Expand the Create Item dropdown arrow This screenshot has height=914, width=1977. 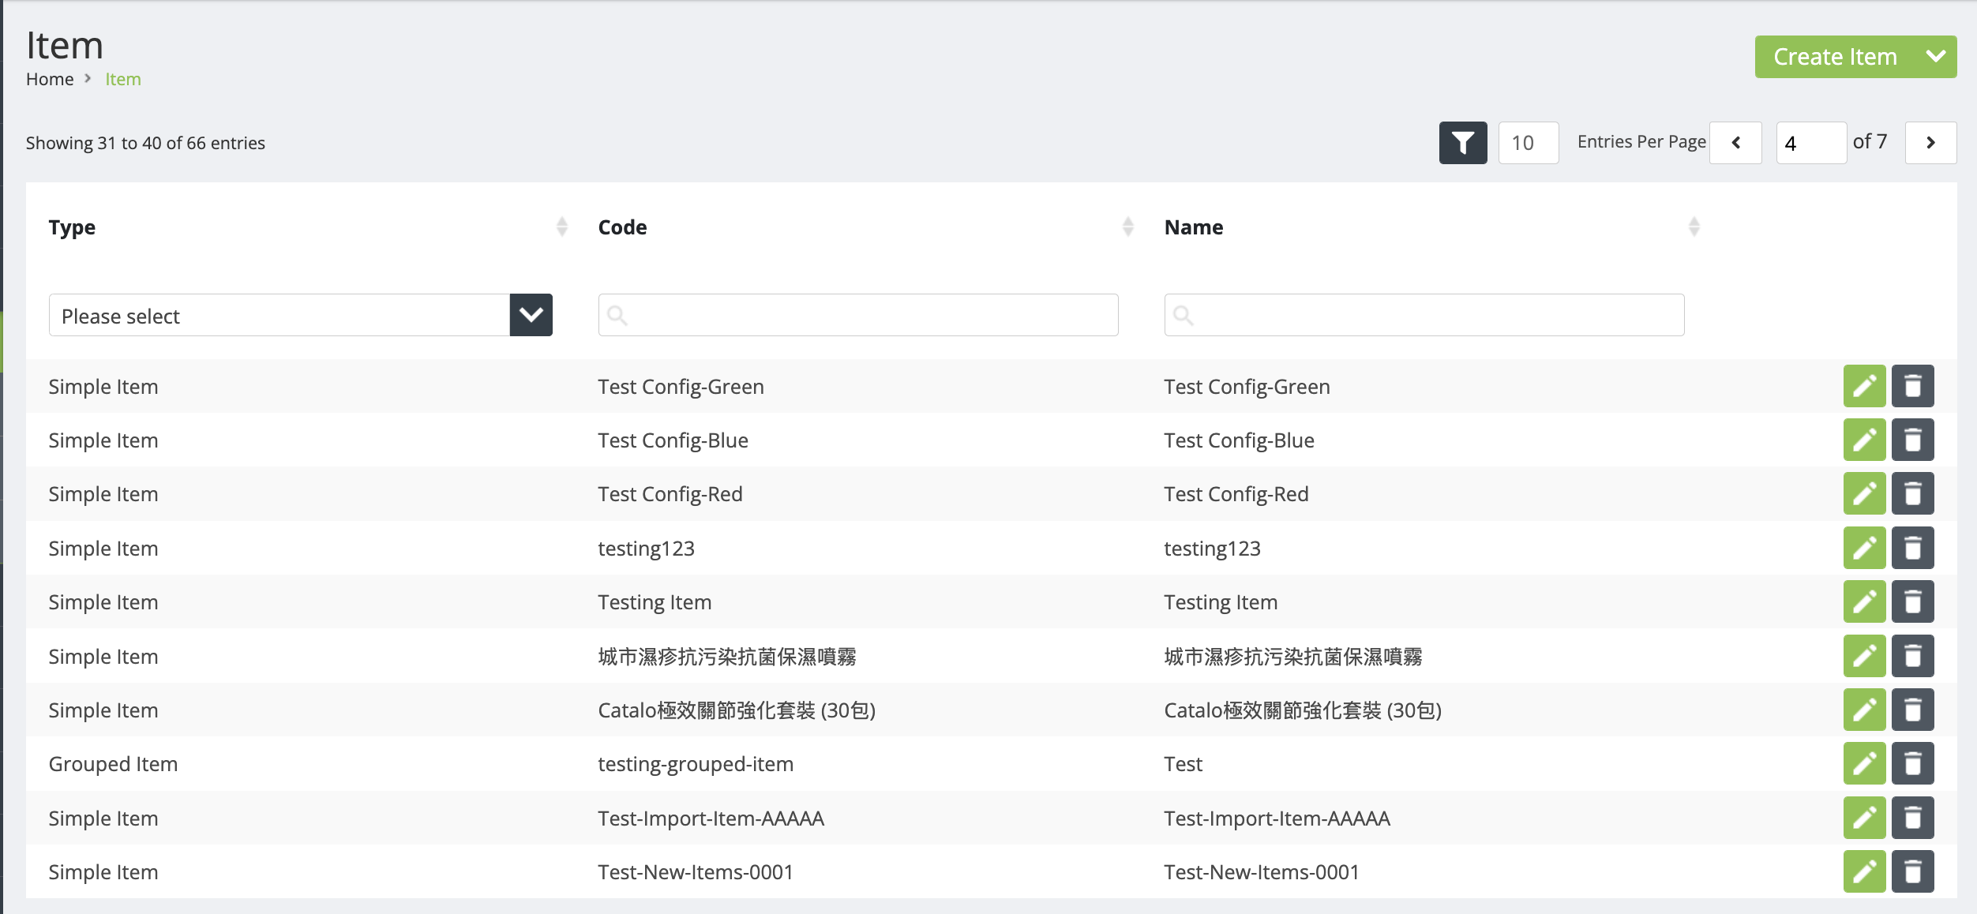pos(1935,57)
